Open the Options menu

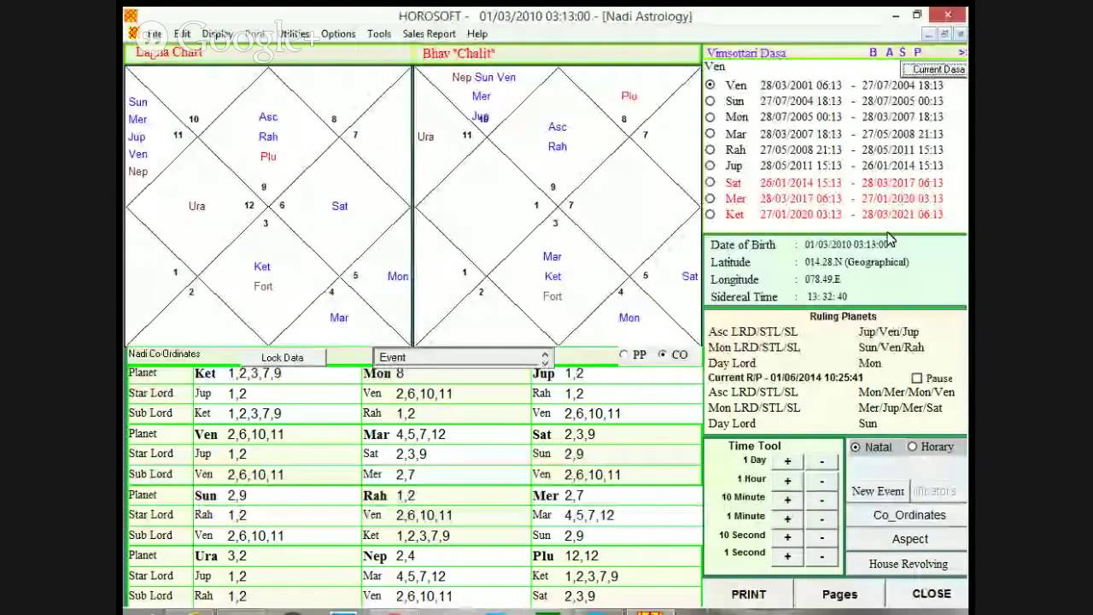(338, 34)
